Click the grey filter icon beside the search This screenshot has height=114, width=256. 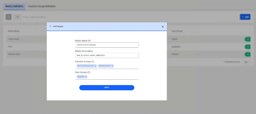click(x=9, y=17)
